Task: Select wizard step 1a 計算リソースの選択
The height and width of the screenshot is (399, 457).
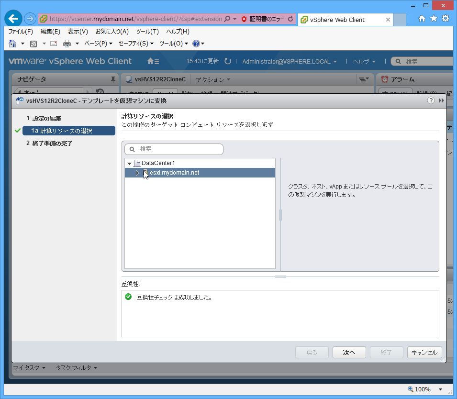Action: coord(69,131)
